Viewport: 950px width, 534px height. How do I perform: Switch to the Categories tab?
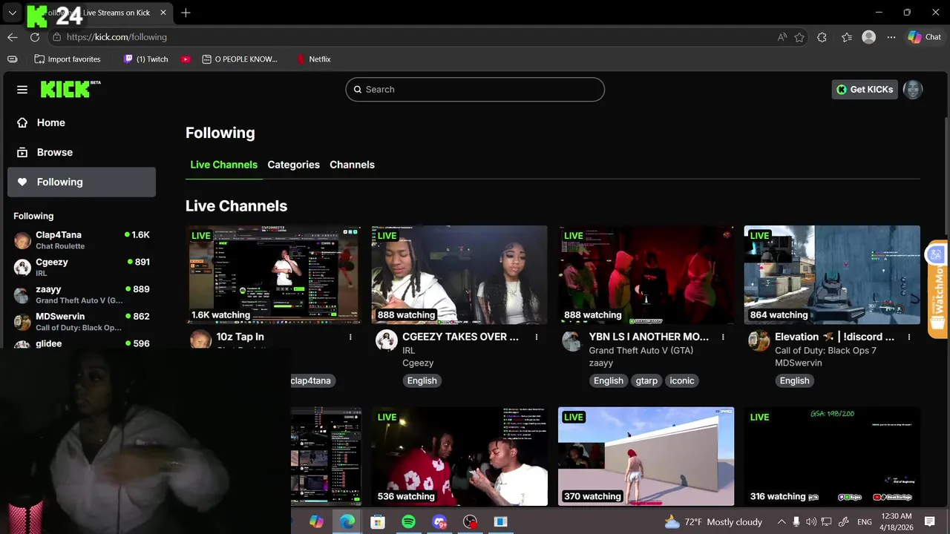coord(294,165)
